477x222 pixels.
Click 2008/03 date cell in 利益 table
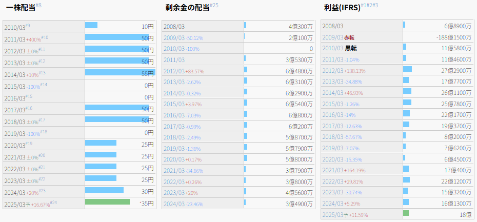pyautogui.click(x=362, y=26)
